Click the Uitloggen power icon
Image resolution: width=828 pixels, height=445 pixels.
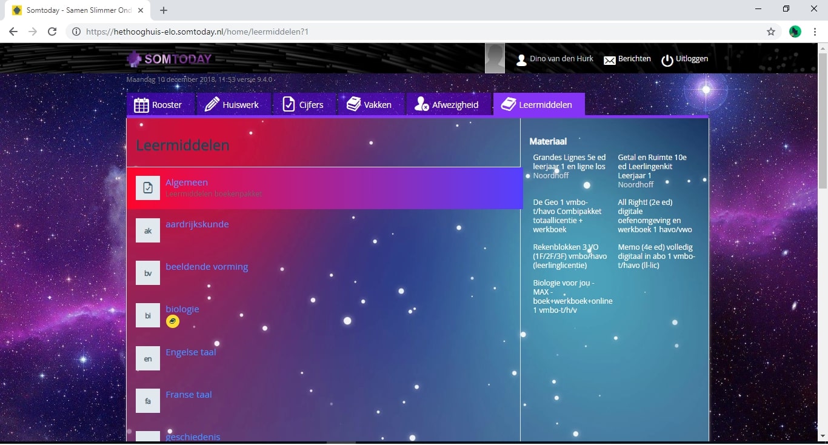click(667, 59)
